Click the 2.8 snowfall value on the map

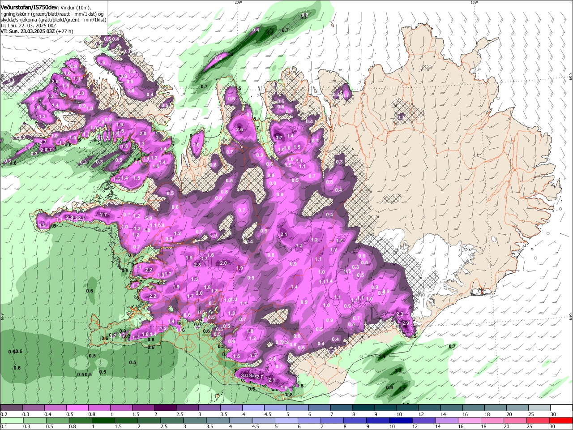tap(197, 265)
